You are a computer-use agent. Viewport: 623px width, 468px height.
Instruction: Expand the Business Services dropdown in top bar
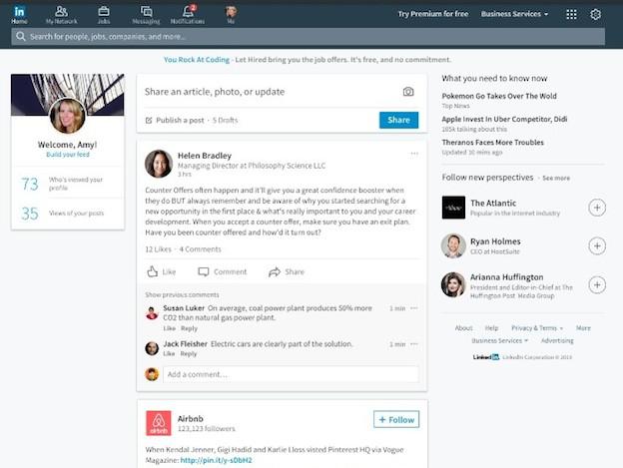[x=514, y=14]
